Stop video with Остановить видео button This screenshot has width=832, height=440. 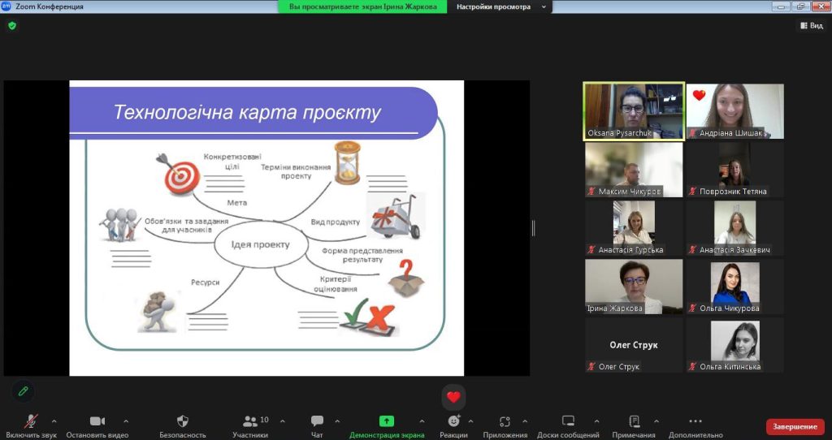97,421
